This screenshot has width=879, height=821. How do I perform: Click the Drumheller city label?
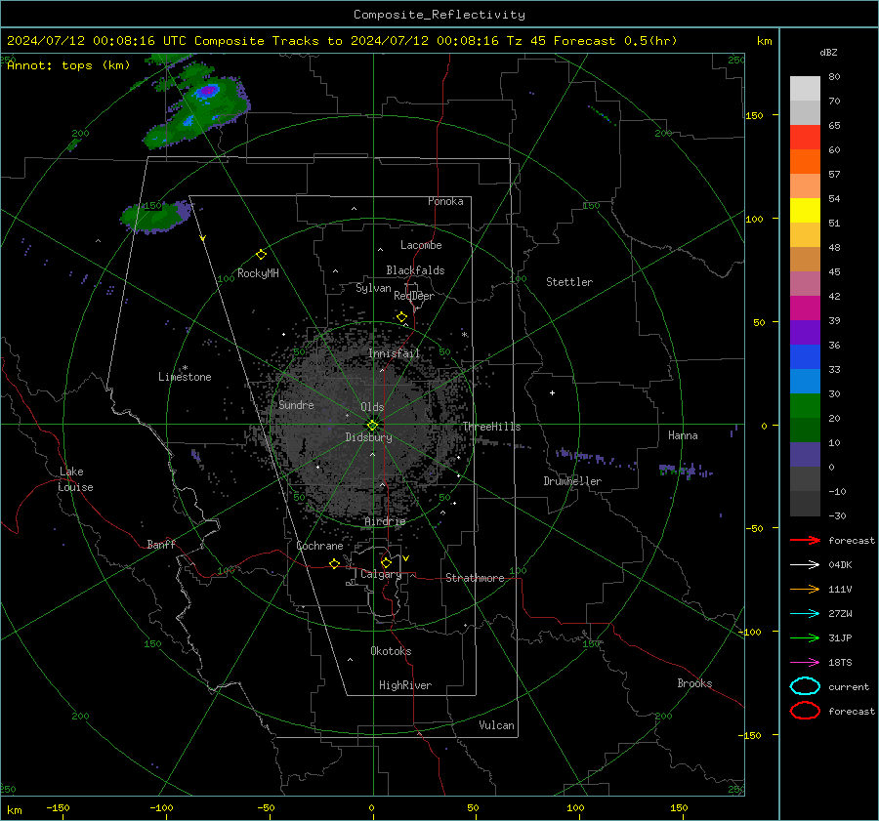point(572,481)
